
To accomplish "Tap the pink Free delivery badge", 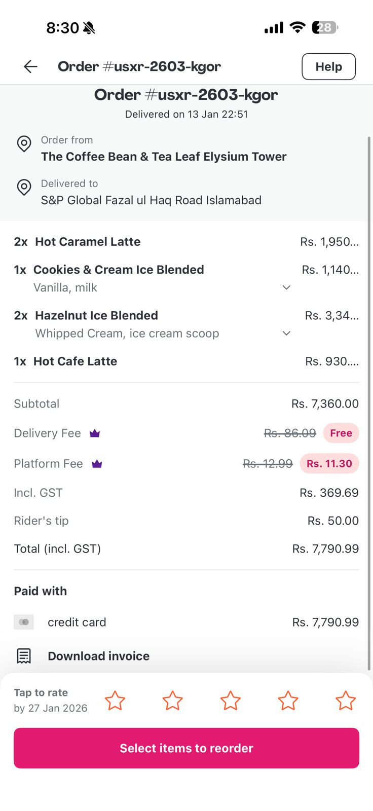I will (341, 433).
